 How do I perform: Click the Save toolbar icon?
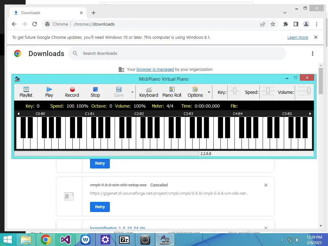(x=119, y=92)
